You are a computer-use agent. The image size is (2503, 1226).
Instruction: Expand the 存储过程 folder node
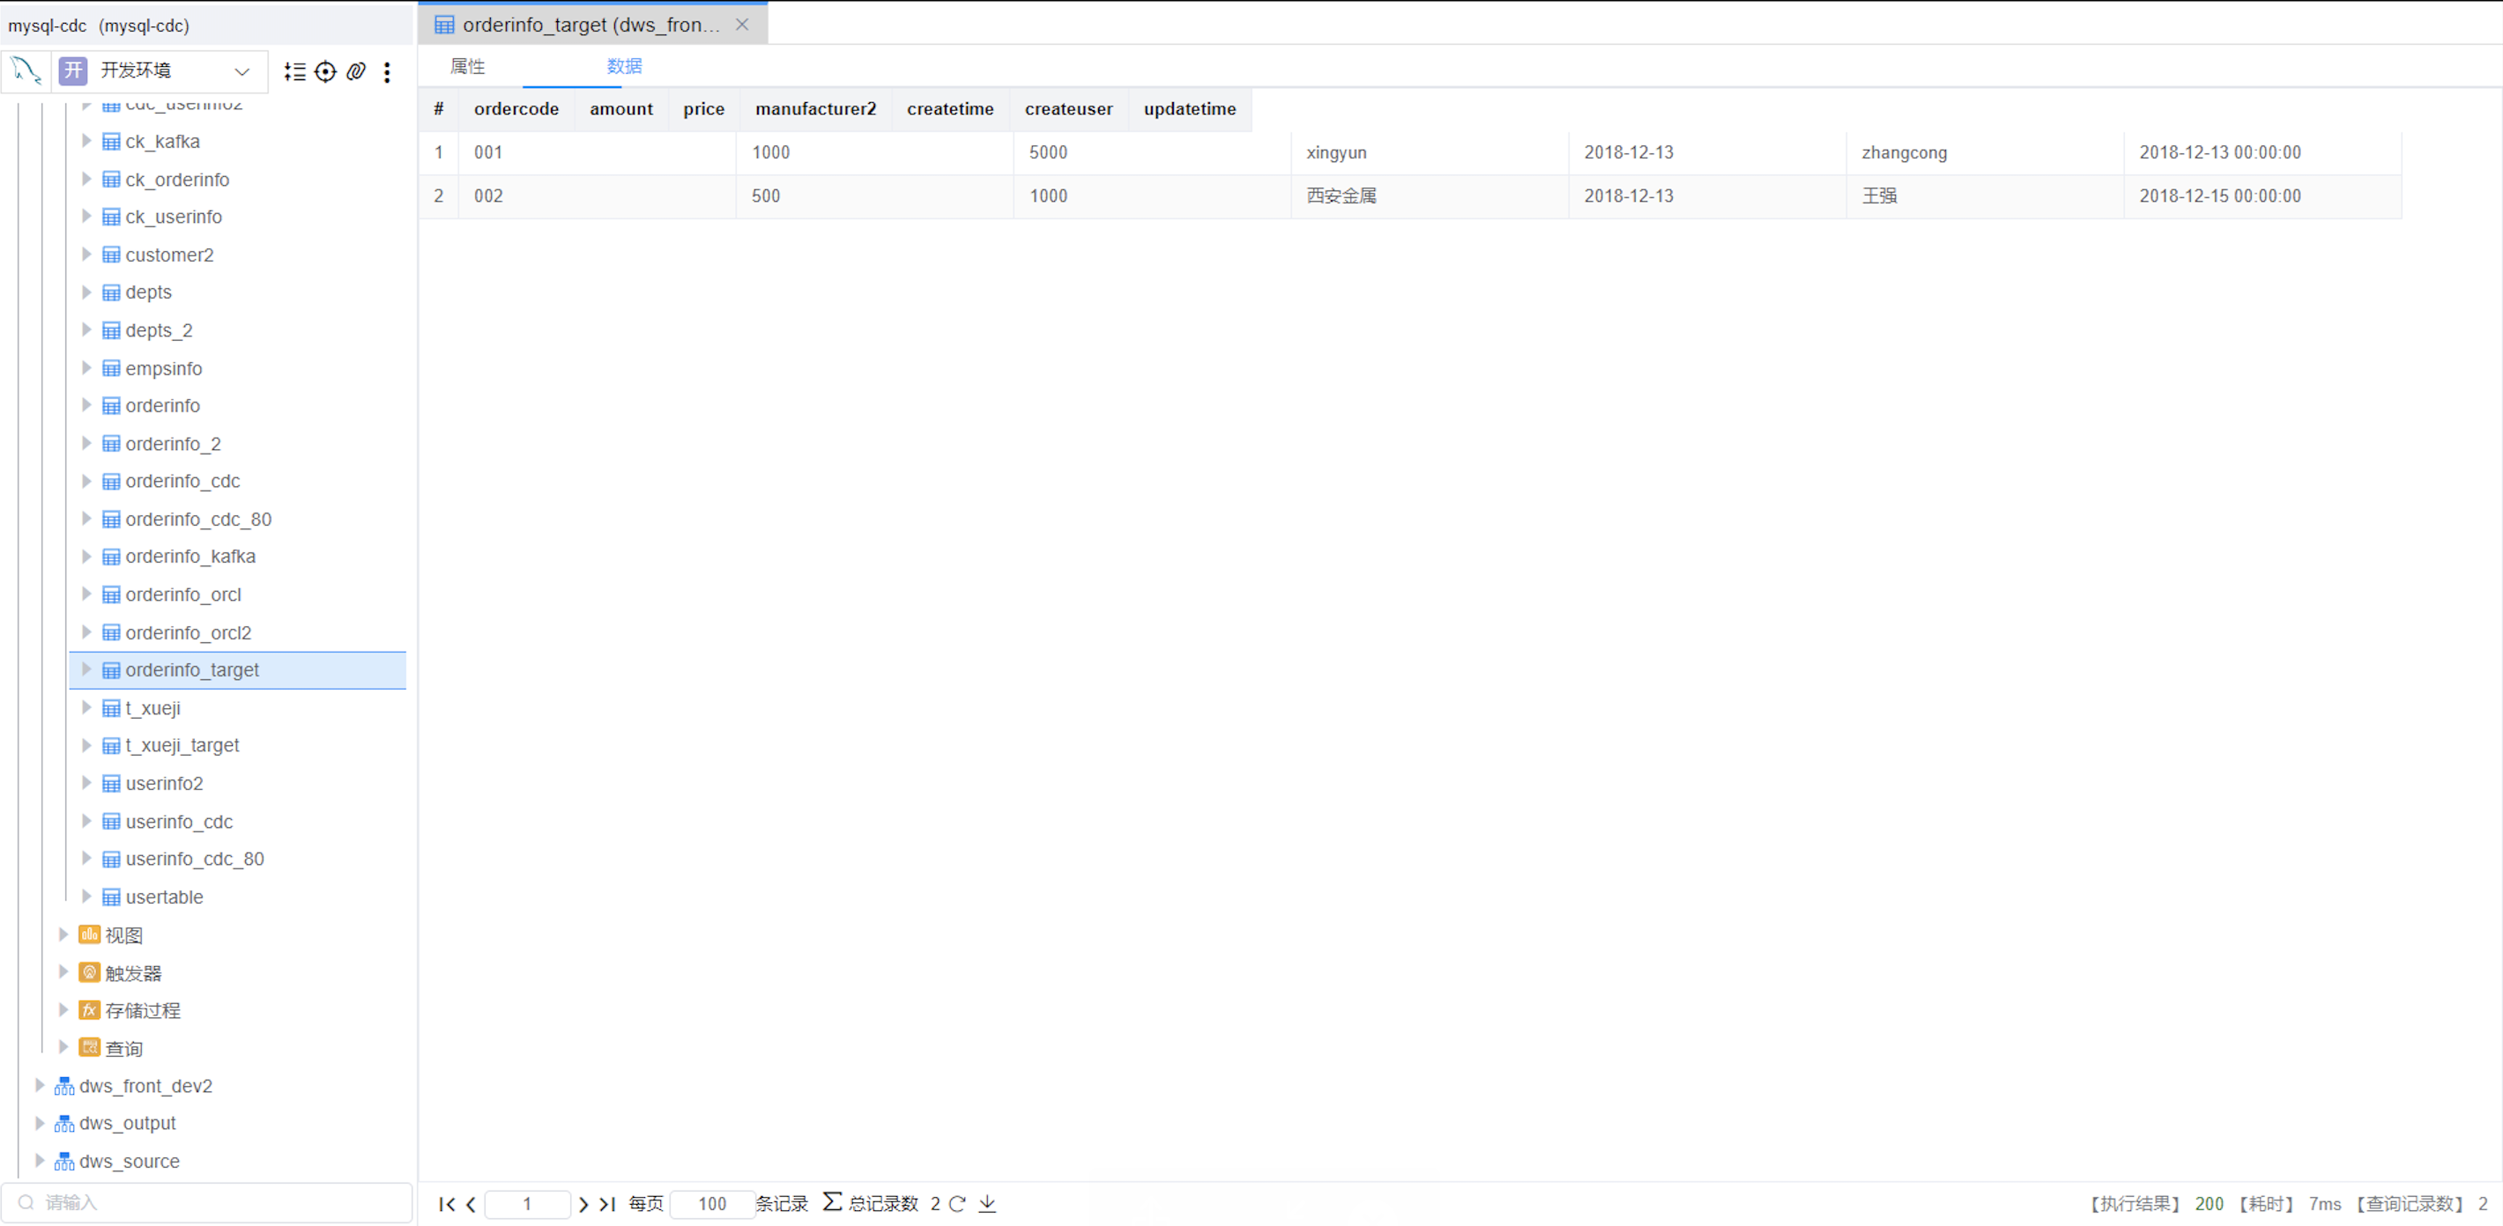pos(63,1009)
